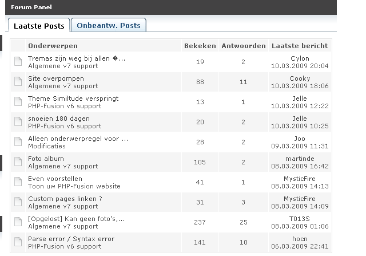This screenshot has height=256, width=366.
Task: Click view count 105 in Foto album row
Action: pos(200,162)
